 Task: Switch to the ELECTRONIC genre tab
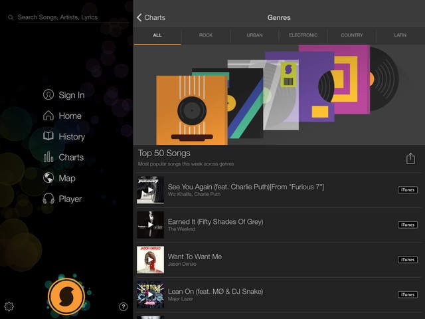click(303, 35)
